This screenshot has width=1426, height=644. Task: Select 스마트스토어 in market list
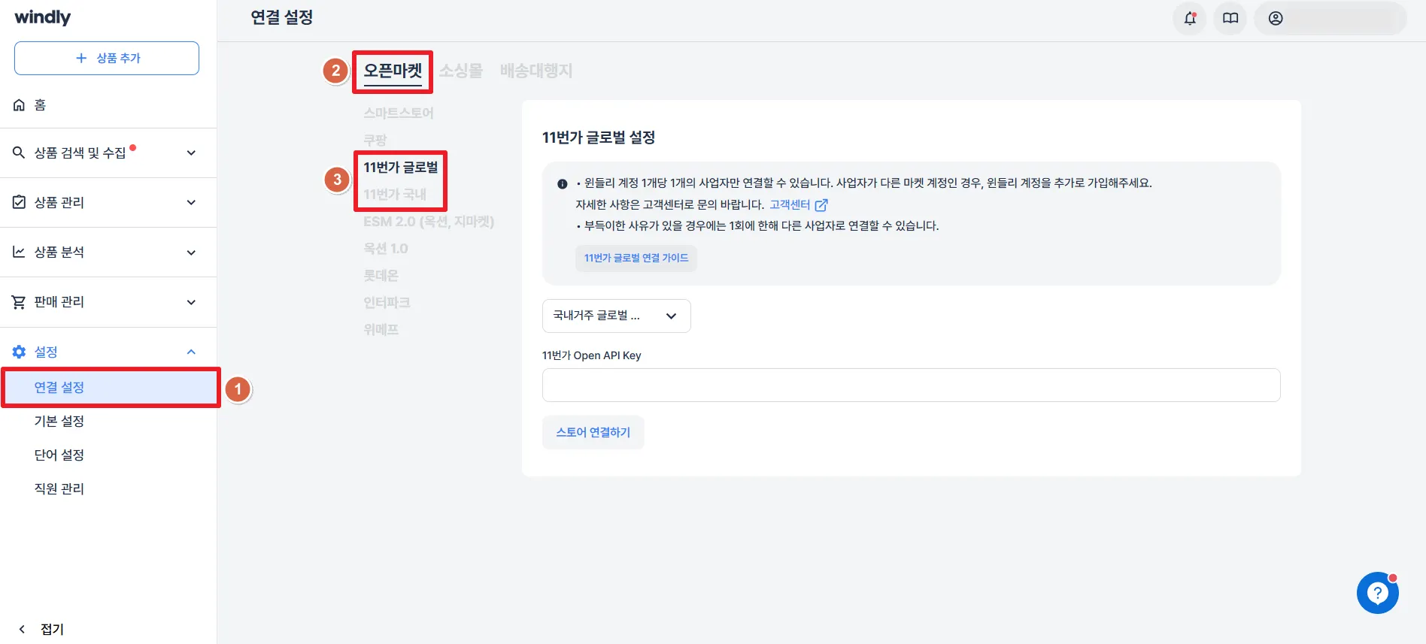(x=399, y=113)
